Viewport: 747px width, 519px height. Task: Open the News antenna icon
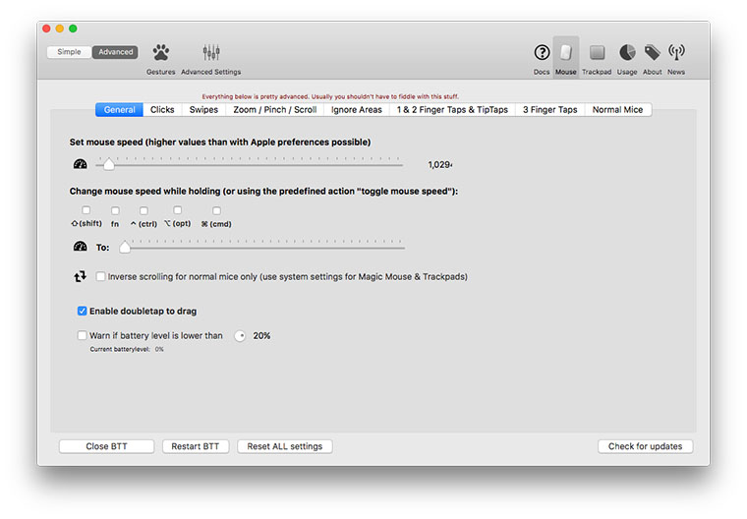[676, 52]
